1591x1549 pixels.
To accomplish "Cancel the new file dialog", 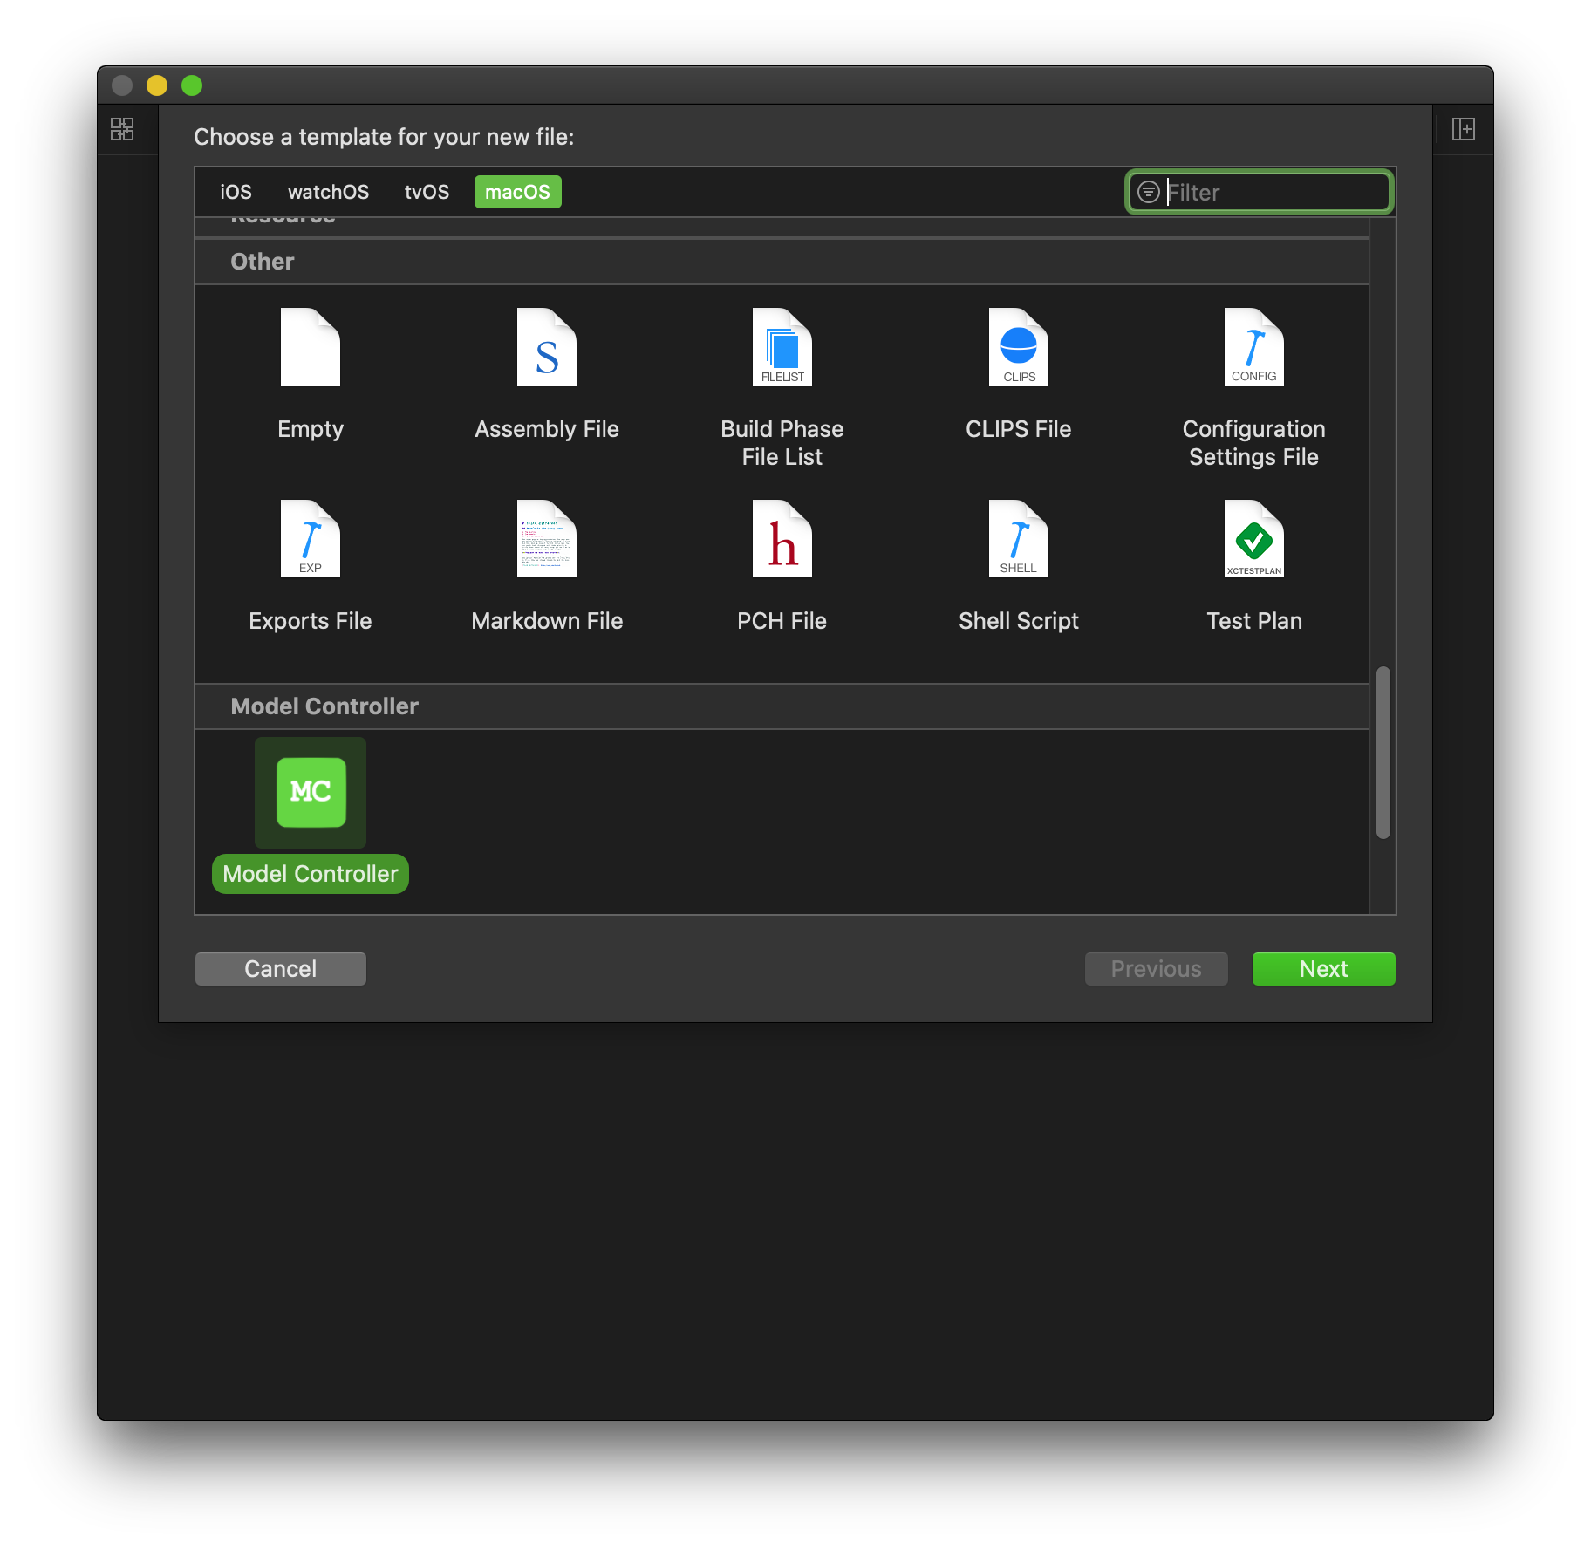I will 280,969.
